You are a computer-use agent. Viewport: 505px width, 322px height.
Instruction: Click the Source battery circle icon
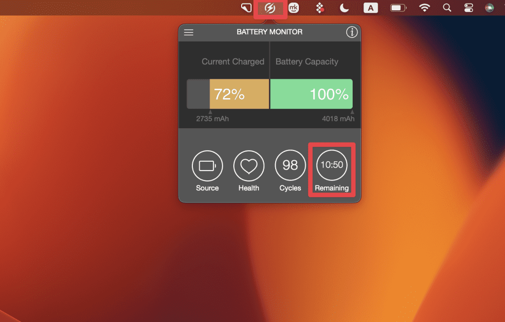207,166
